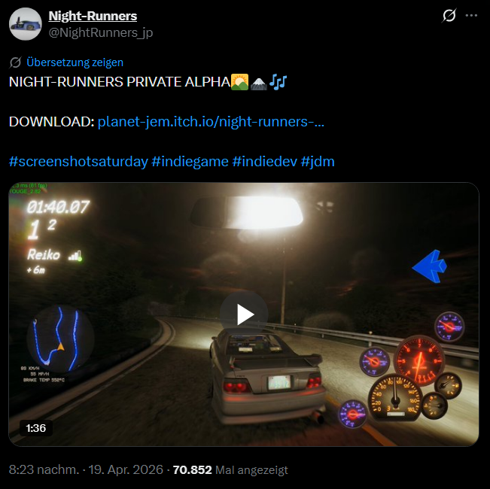Screen dimensions: 490x489
Task: Click the tweet timestamp 8:23 nachm. 19. Apr. 2026
Action: click(86, 469)
